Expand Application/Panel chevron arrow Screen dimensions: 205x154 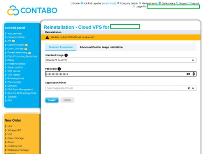pos(193,88)
